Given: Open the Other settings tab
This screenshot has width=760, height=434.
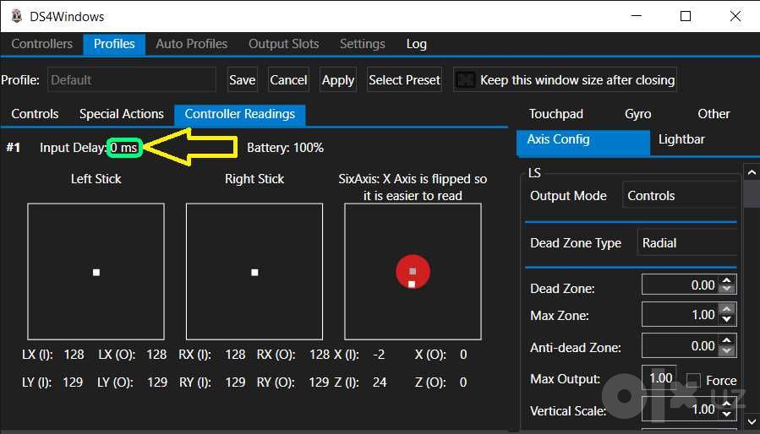Looking at the screenshot, I should click(714, 114).
